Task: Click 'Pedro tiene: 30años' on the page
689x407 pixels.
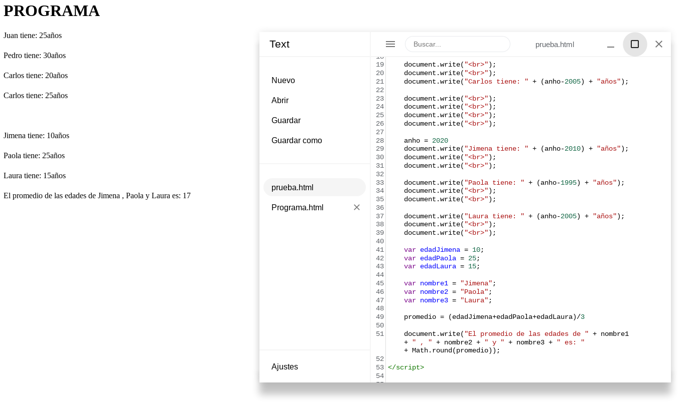Action: click(x=35, y=56)
